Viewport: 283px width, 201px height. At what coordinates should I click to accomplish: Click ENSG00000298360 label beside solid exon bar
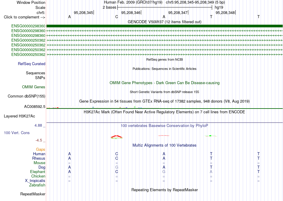click(28, 26)
